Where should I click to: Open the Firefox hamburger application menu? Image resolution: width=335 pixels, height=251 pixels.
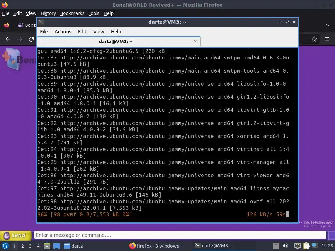pos(327,39)
